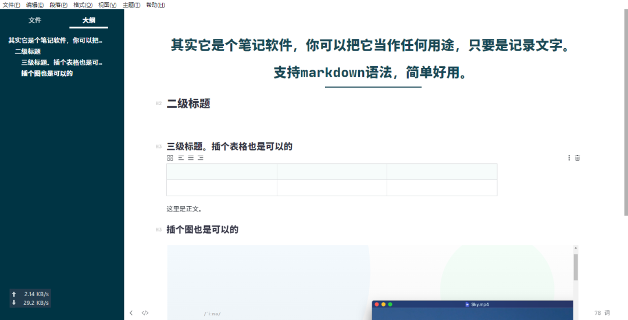Open the 编辑(E) menu
The image size is (628, 320).
click(x=35, y=5)
